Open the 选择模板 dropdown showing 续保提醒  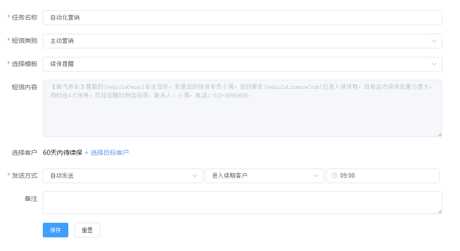pyautogui.click(x=242, y=64)
